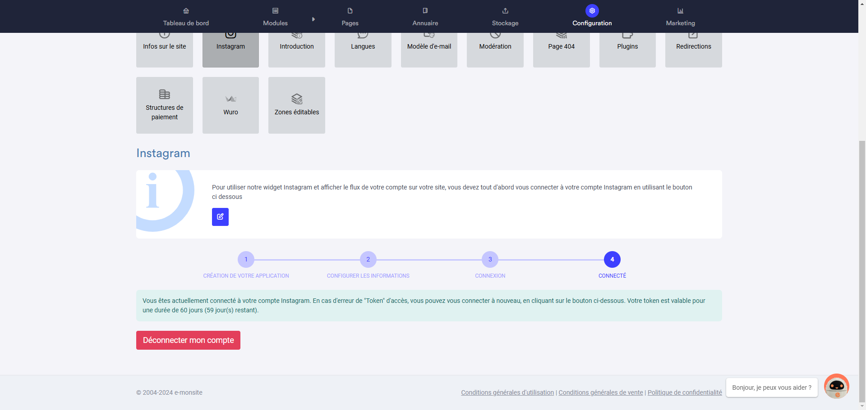Click the Configuration gear icon
This screenshot has width=866, height=410.
pos(592,11)
